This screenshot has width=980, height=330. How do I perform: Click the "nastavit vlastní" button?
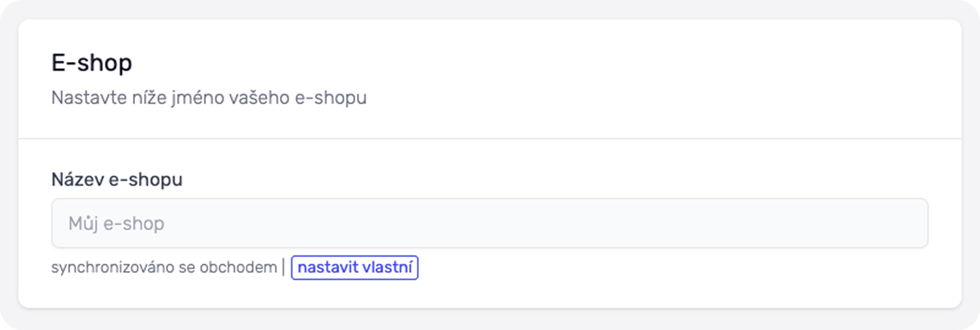tap(354, 268)
